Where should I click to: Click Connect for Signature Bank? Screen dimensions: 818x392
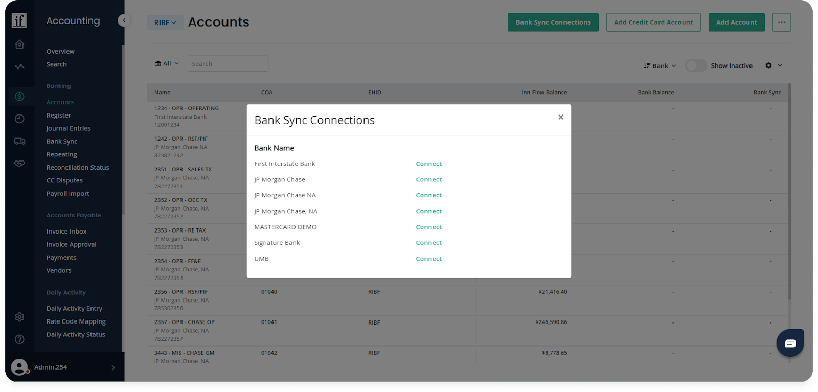tap(428, 243)
